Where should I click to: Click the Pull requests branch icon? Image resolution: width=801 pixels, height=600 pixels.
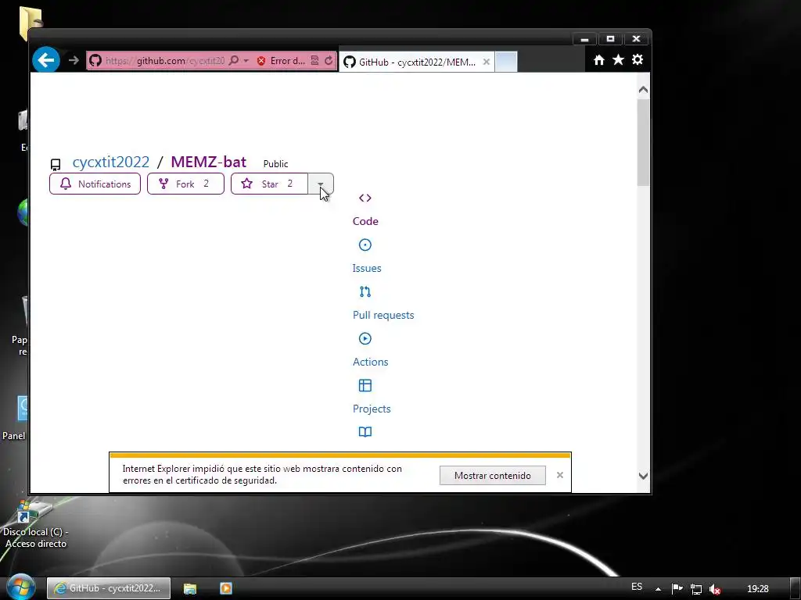click(x=365, y=292)
